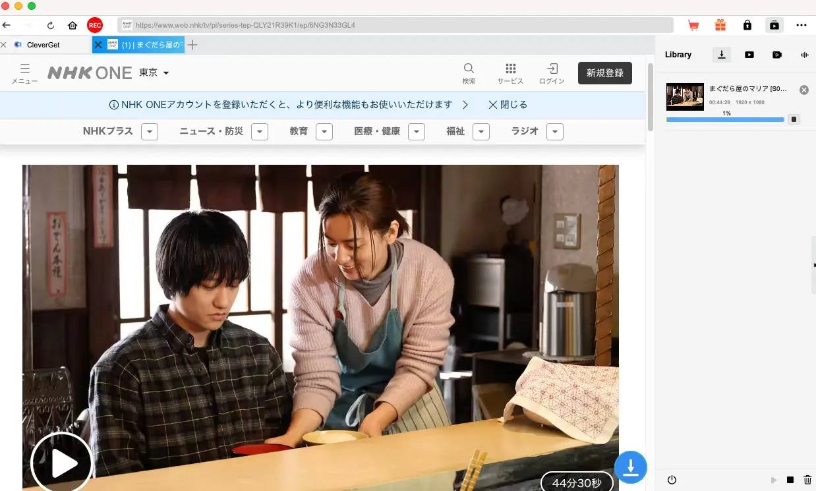
Task: Toggle the Library panel icon
Action: tap(774, 25)
